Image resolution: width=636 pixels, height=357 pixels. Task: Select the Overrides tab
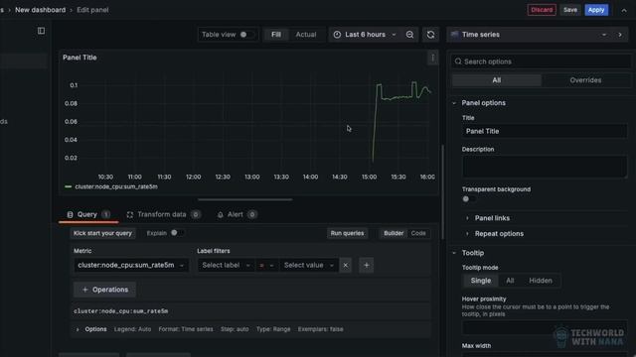pos(585,80)
